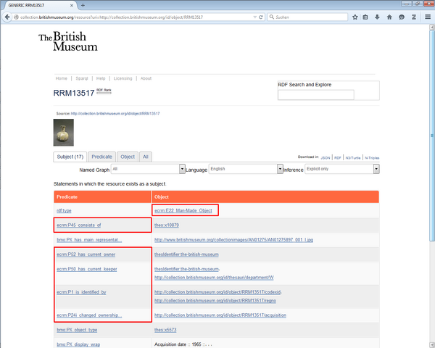Image resolution: width=435 pixels, height=348 pixels.
Task: Open the ecrm:P1_is_identified_by link
Action: pos(81,292)
